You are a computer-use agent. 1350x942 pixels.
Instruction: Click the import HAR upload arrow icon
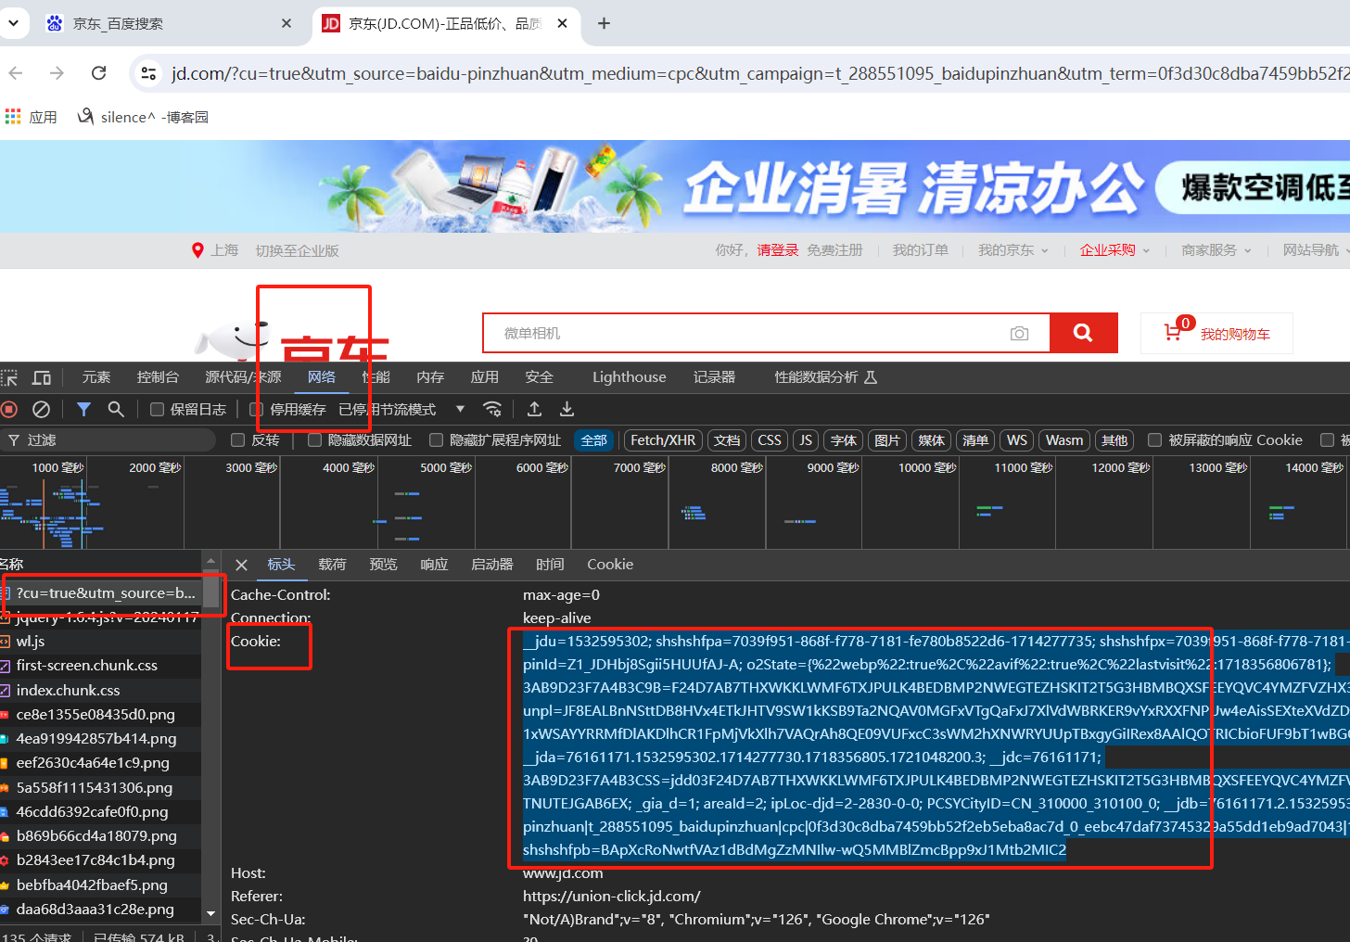[x=535, y=409]
